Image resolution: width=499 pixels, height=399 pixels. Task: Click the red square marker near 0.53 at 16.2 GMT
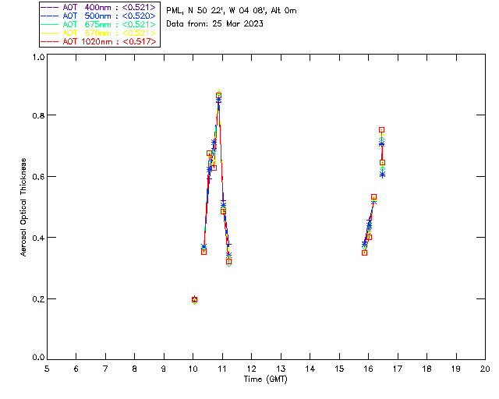(x=374, y=197)
